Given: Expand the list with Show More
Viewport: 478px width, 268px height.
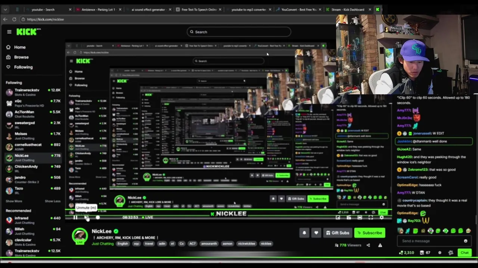Looking at the screenshot, I should coord(14,201).
